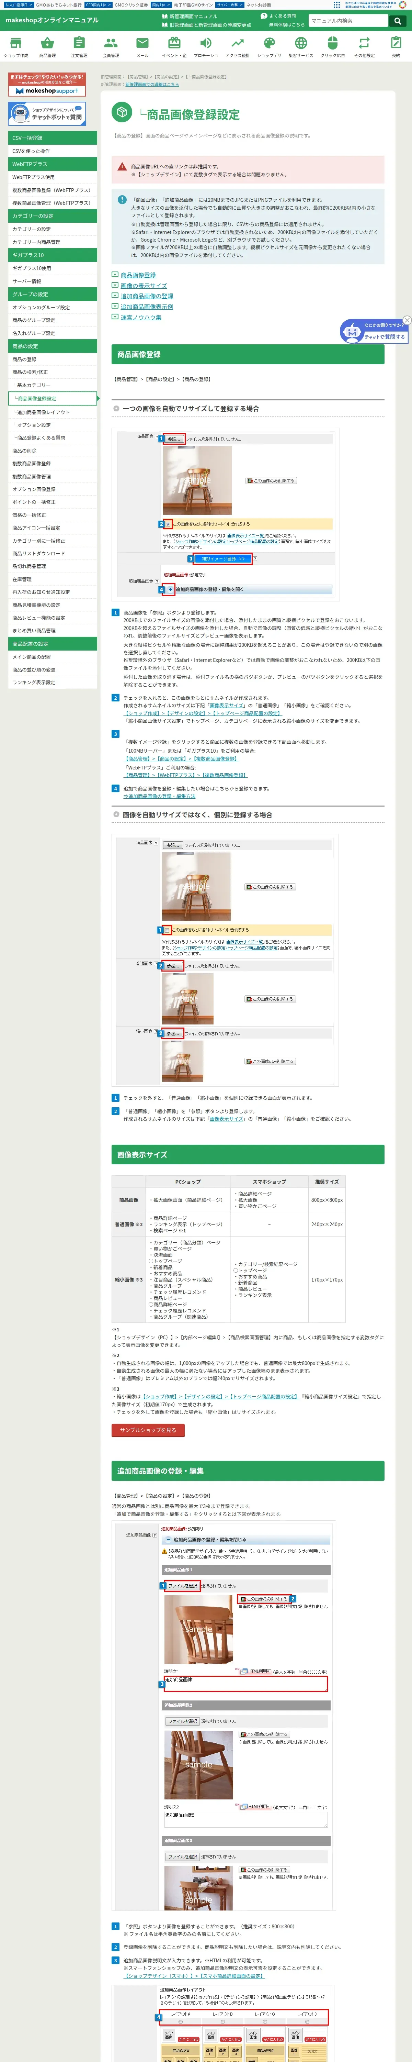Select メイン商品の配置 in sidebar
The height and width of the screenshot is (2062, 412).
(53, 657)
